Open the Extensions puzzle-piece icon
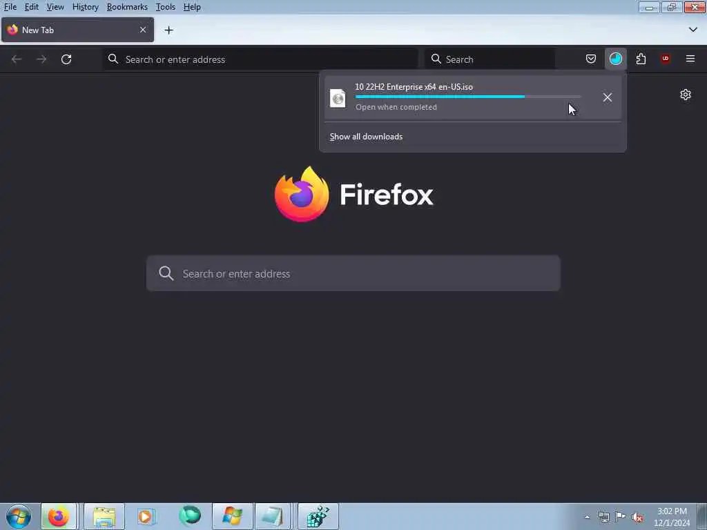The image size is (707, 530). pyautogui.click(x=641, y=59)
